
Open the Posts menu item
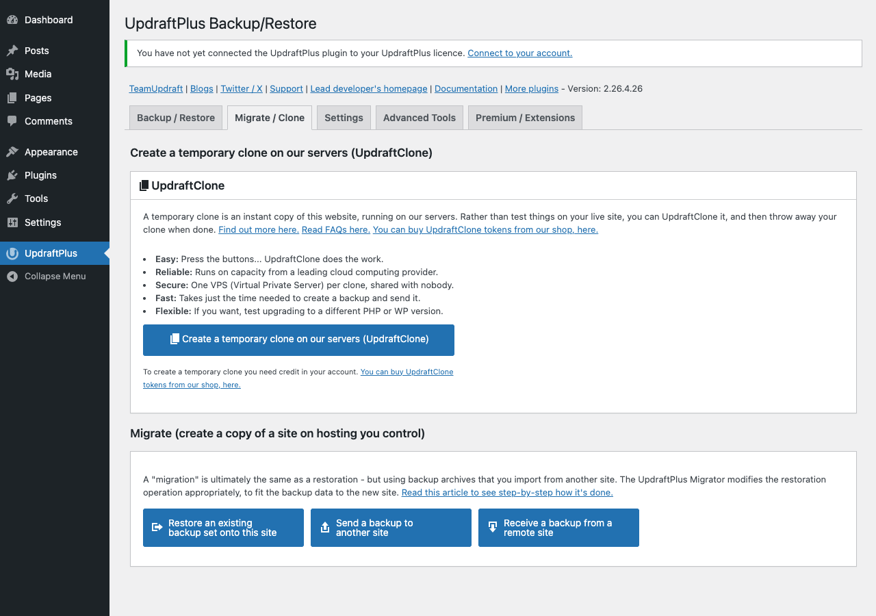tap(55, 51)
